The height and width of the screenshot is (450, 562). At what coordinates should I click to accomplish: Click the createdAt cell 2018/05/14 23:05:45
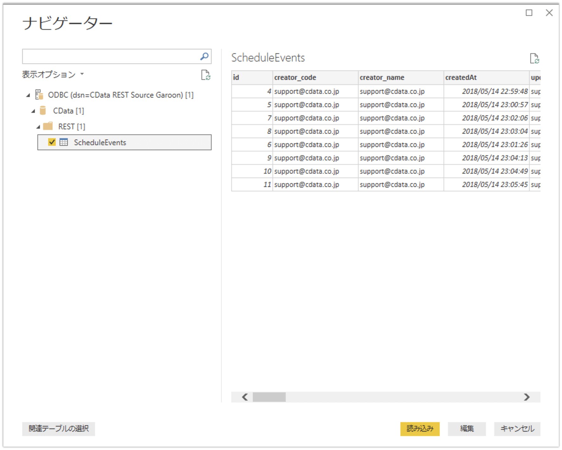(x=487, y=184)
